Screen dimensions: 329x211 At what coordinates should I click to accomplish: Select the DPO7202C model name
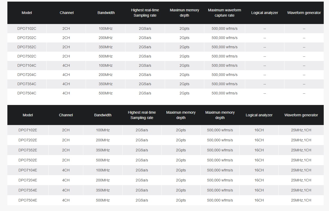[x=27, y=38]
